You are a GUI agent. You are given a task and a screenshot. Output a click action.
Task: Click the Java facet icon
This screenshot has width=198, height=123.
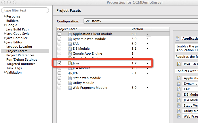click(x=70, y=63)
